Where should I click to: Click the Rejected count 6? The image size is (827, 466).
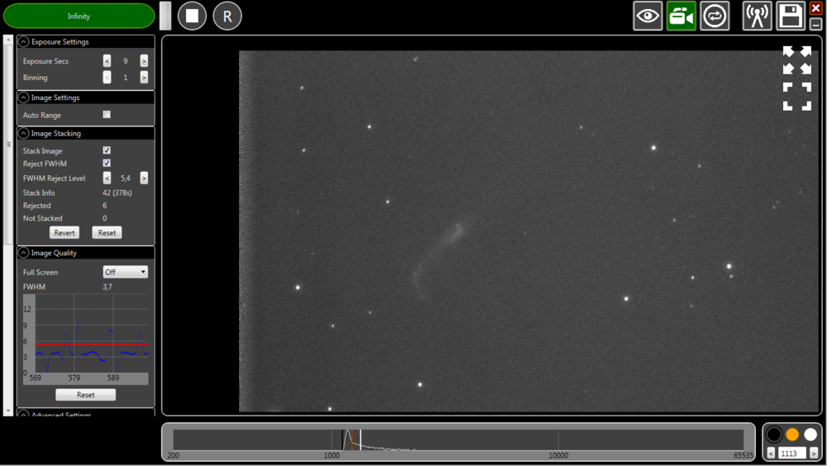(104, 206)
